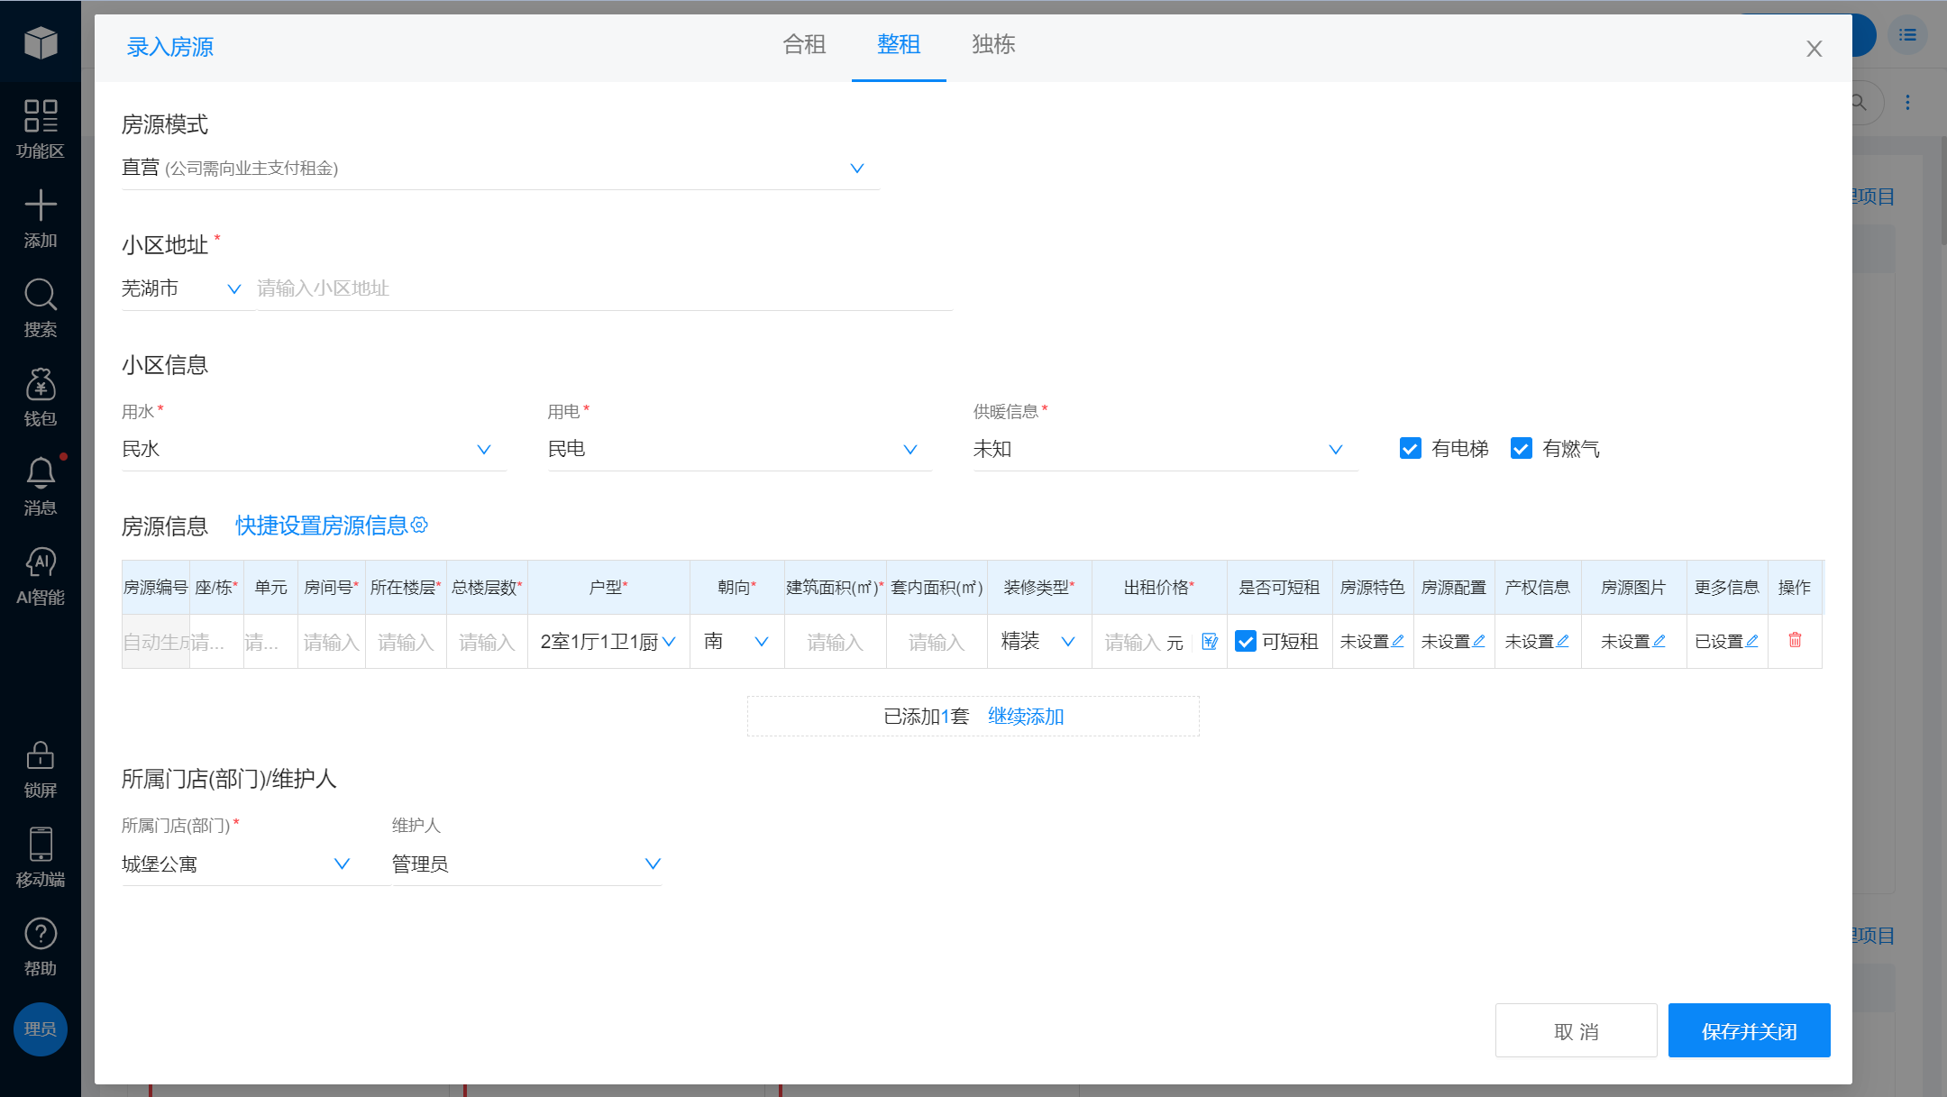
Task: Open the 户型 2室1厅1卫1厨 dropdown
Action: pos(608,642)
